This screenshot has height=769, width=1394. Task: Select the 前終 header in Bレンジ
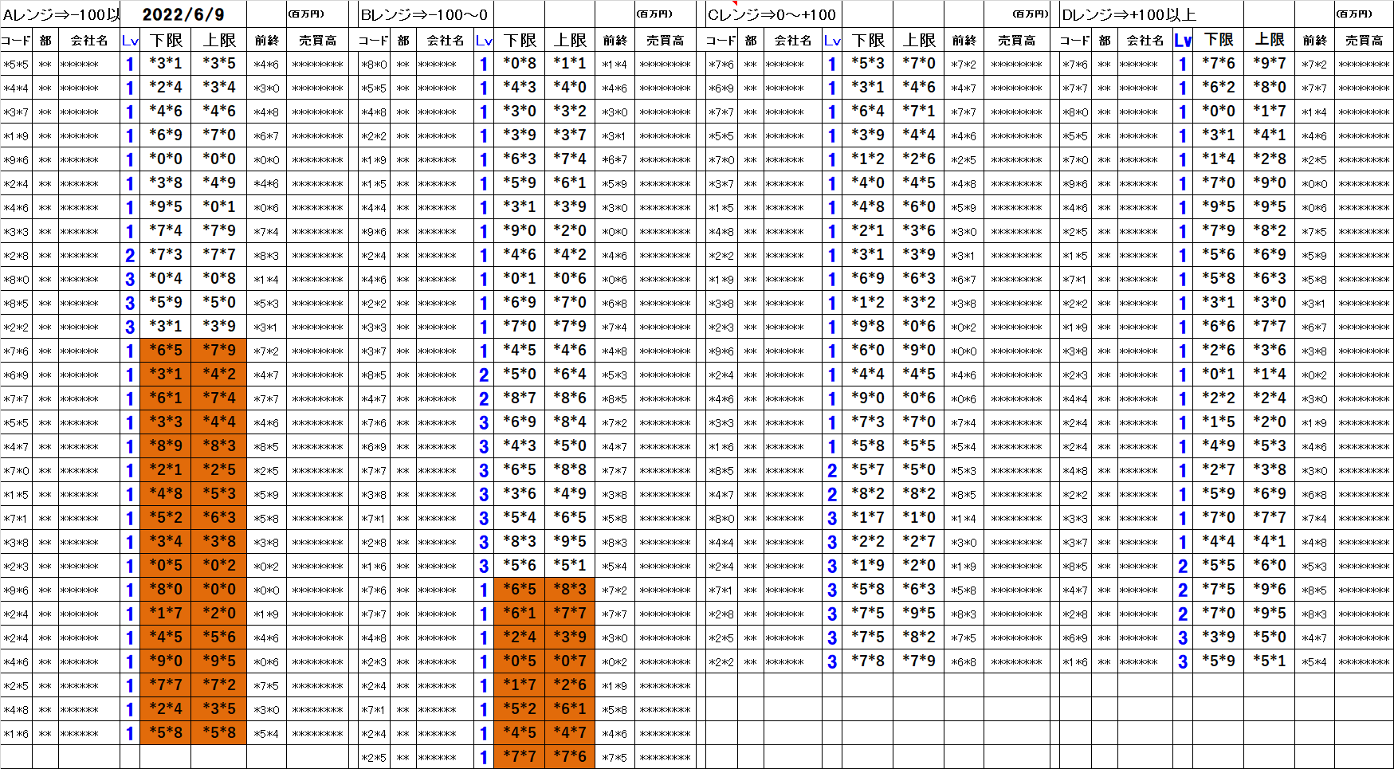[615, 40]
